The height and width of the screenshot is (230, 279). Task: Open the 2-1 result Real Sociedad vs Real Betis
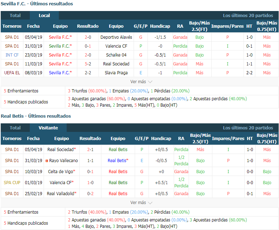pos(90,150)
